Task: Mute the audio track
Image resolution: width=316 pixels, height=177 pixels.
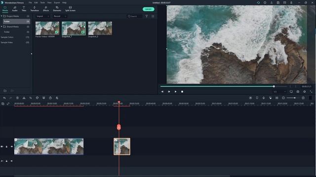Action: [12, 161]
